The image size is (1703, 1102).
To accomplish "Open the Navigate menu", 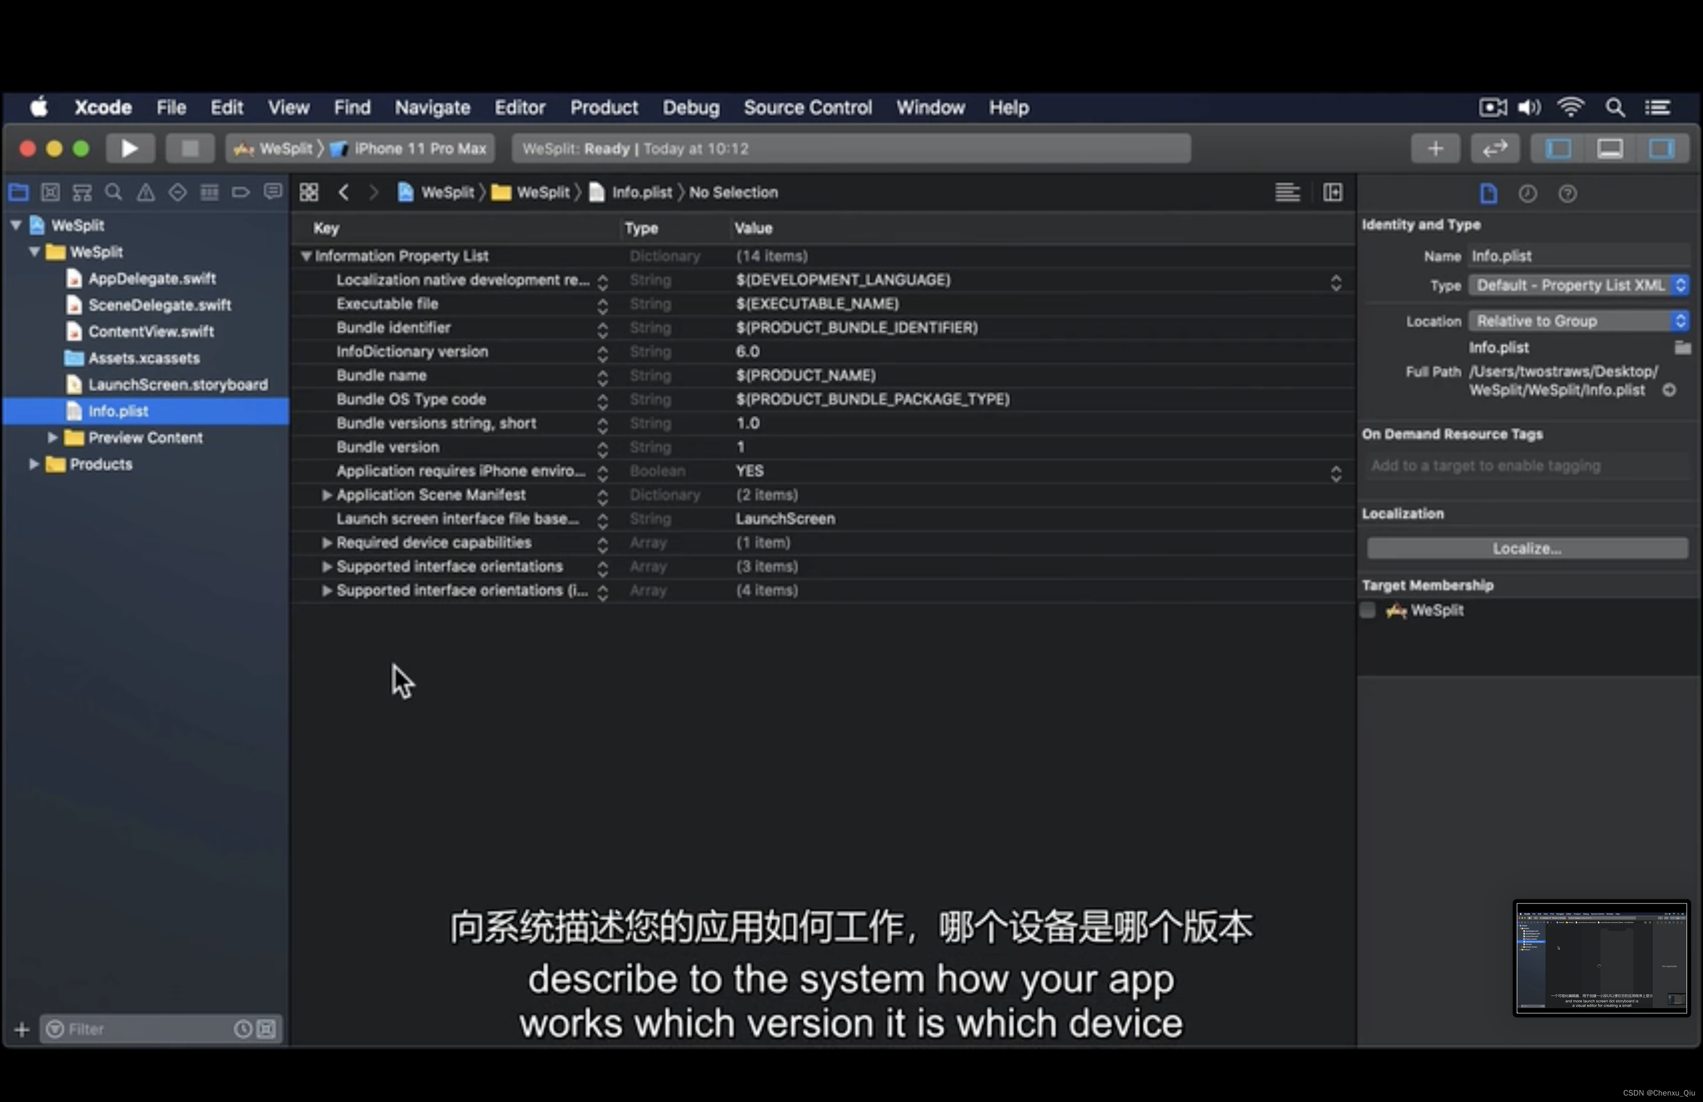I will 433,108.
